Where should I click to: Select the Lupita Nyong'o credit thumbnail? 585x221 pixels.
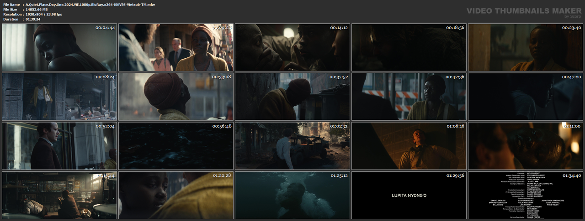pos(409,195)
